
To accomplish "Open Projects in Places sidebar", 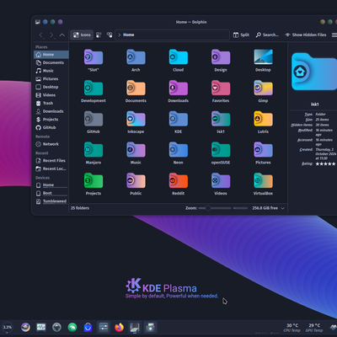I will (51, 120).
